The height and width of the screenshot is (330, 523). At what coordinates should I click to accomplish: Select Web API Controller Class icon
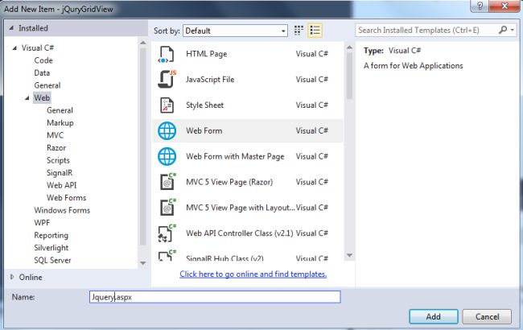[167, 233]
